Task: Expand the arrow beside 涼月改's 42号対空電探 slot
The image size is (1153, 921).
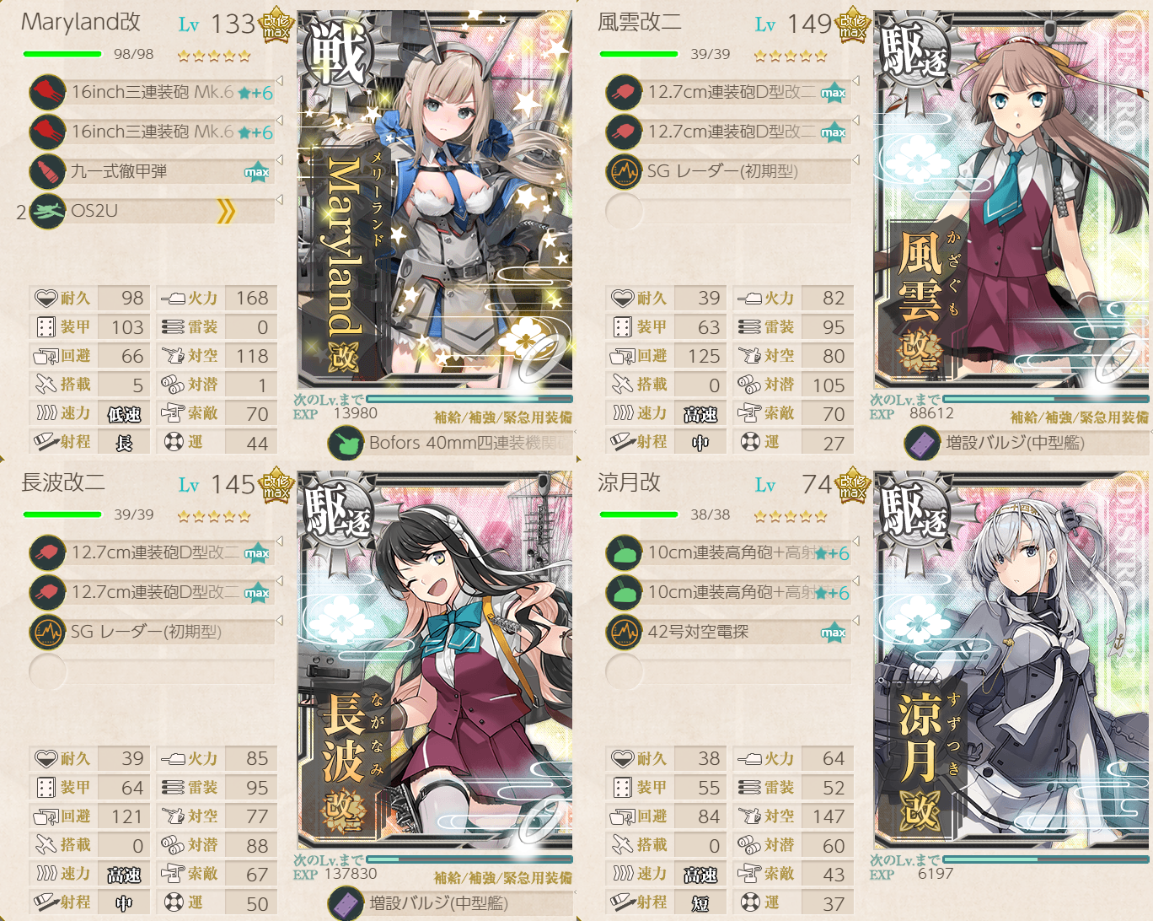Action: pyautogui.click(x=855, y=621)
